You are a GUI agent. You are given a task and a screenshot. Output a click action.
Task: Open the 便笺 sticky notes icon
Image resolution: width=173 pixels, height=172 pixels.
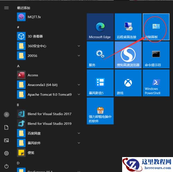(x=21, y=153)
